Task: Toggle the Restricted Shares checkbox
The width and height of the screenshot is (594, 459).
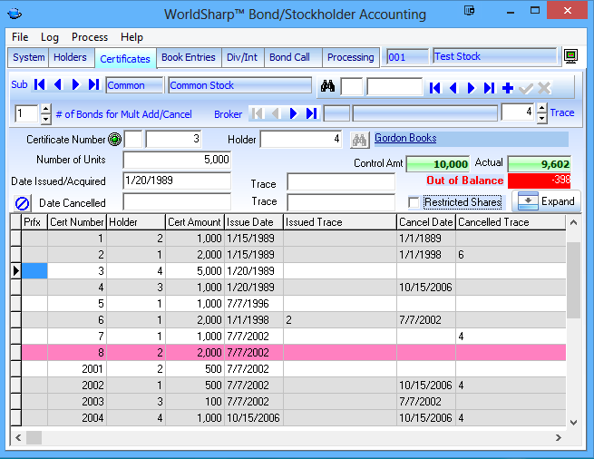Action: point(414,202)
